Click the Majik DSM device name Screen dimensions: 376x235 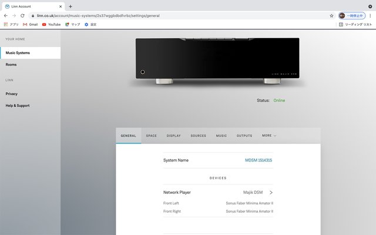click(253, 192)
